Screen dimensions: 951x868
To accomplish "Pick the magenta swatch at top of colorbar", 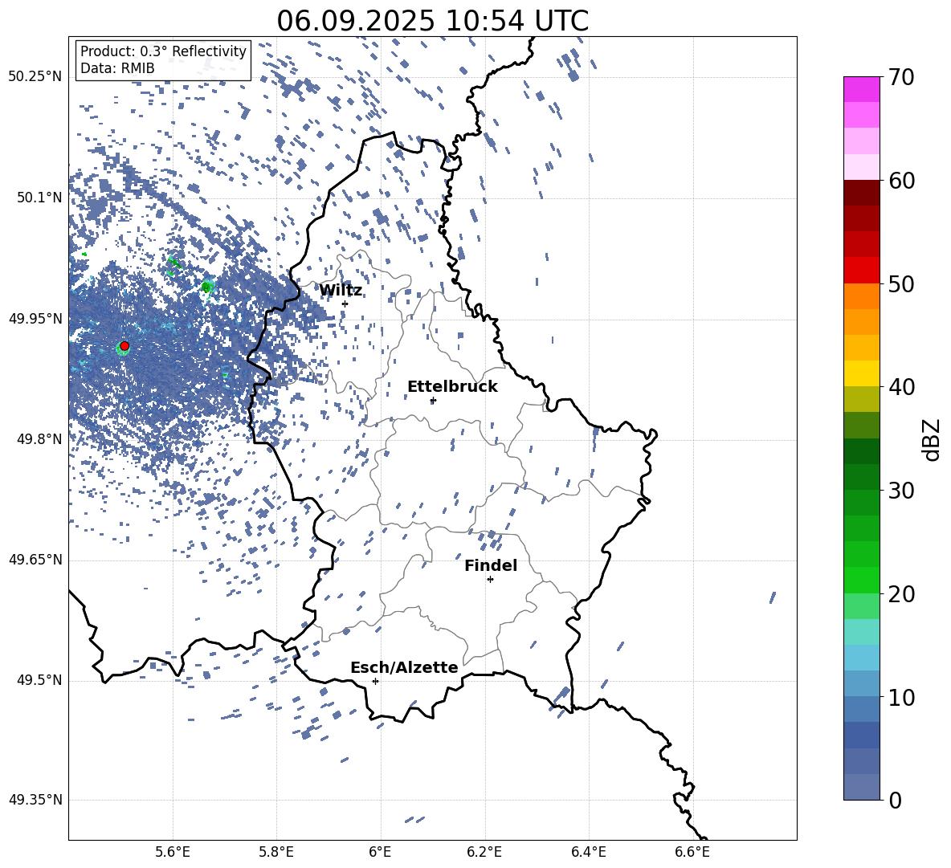I will point(861,89).
